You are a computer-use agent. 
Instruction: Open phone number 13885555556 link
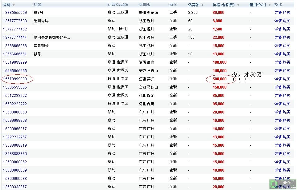click(15, 13)
